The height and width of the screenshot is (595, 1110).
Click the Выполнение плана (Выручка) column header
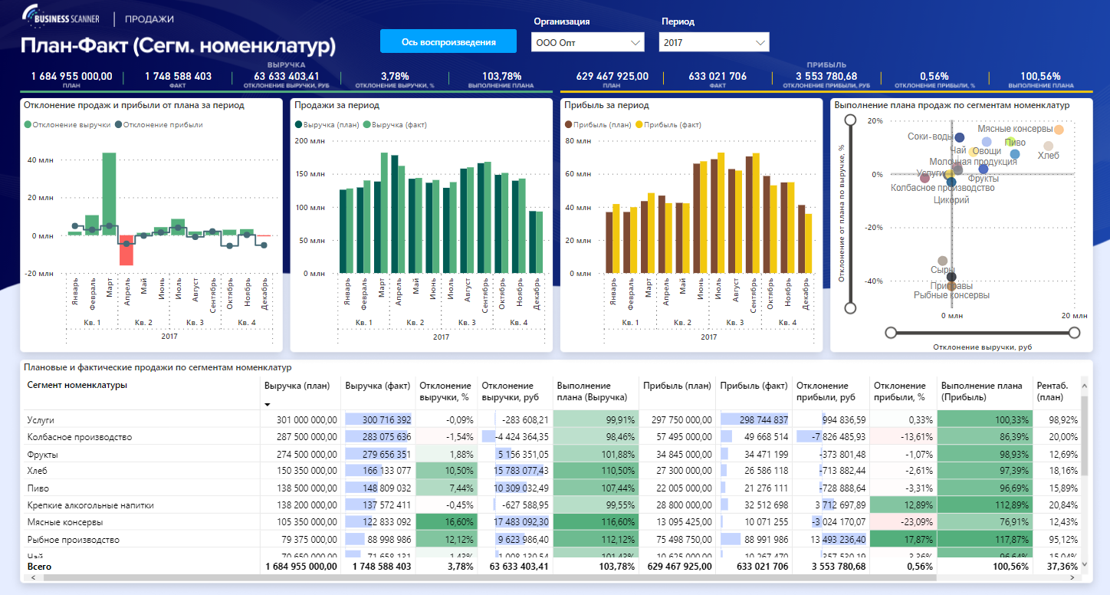[x=593, y=391]
